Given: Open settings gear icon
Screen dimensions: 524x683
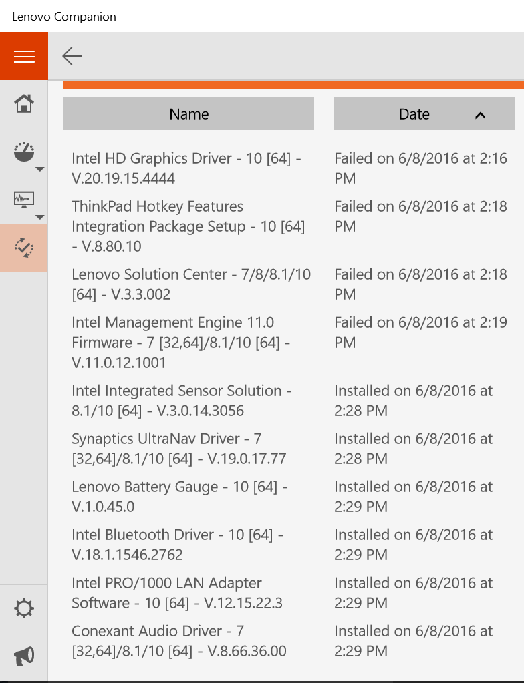Looking at the screenshot, I should [x=24, y=608].
